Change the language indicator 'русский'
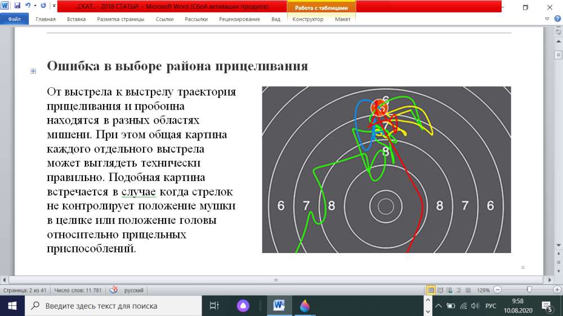 pos(133,290)
